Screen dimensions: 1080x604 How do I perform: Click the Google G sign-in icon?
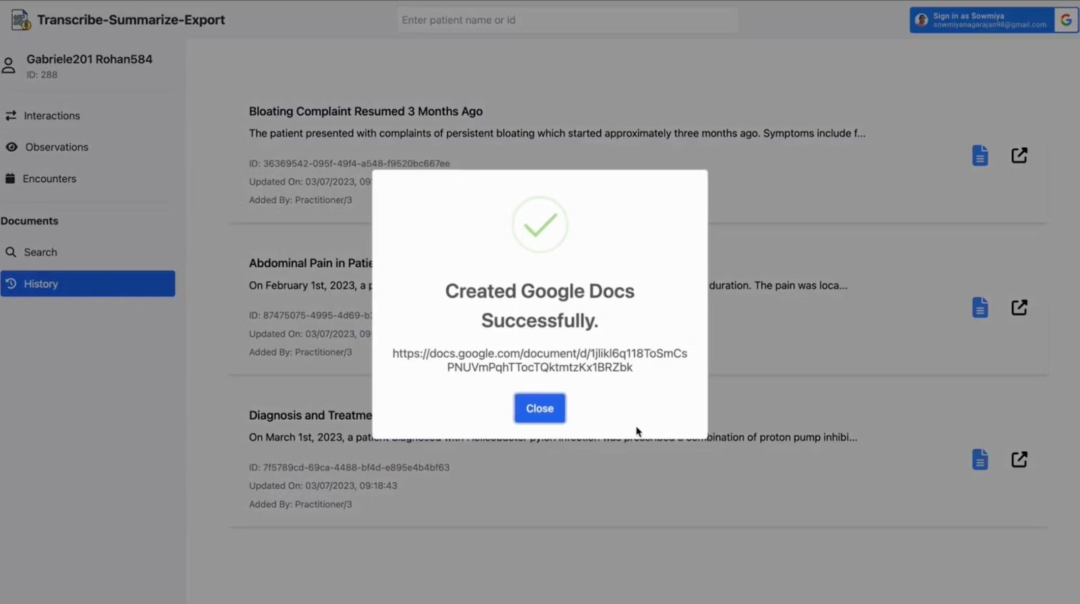pos(1066,20)
